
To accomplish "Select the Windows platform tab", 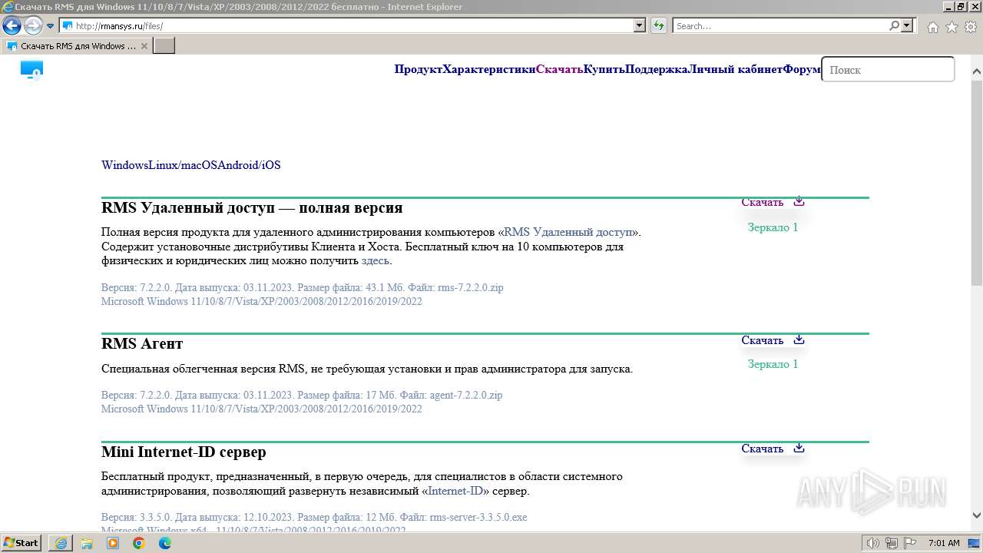I will coord(124,165).
